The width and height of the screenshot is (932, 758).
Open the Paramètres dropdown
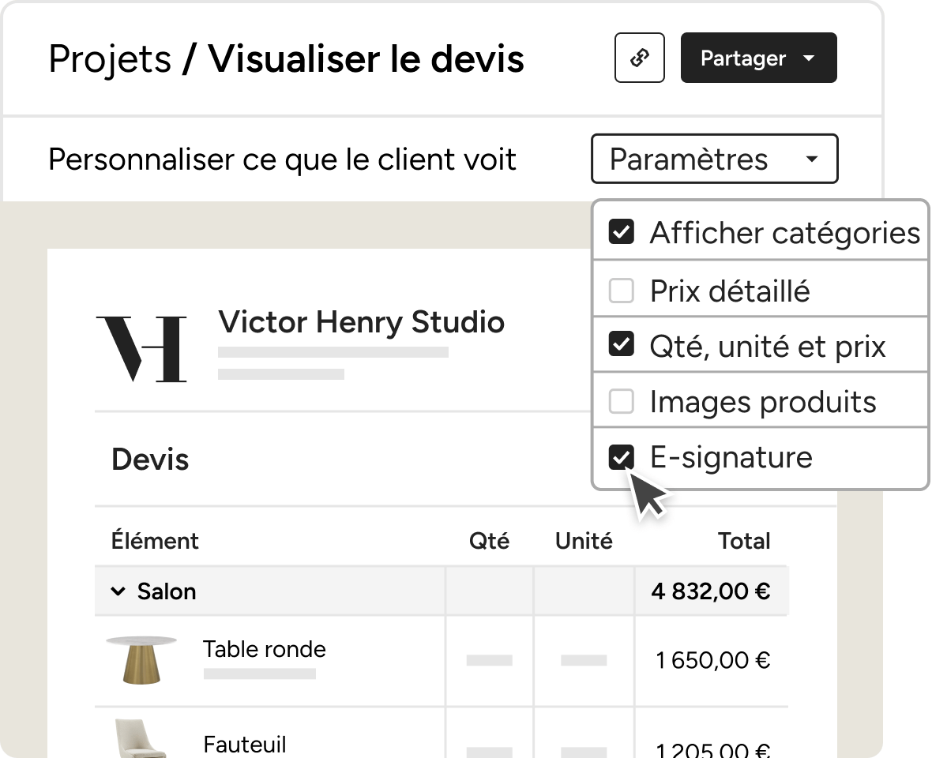tap(715, 159)
